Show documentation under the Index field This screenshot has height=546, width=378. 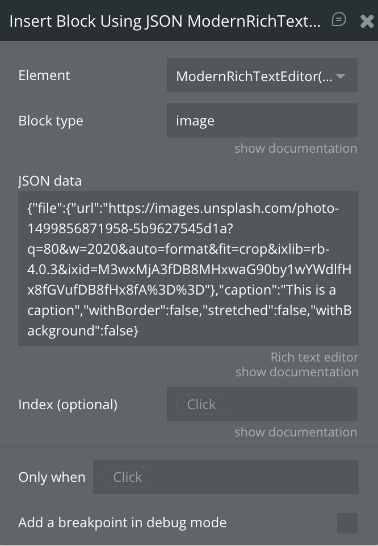[x=296, y=432]
